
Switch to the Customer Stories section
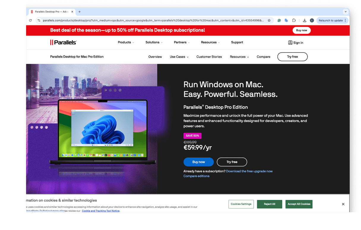(x=209, y=57)
